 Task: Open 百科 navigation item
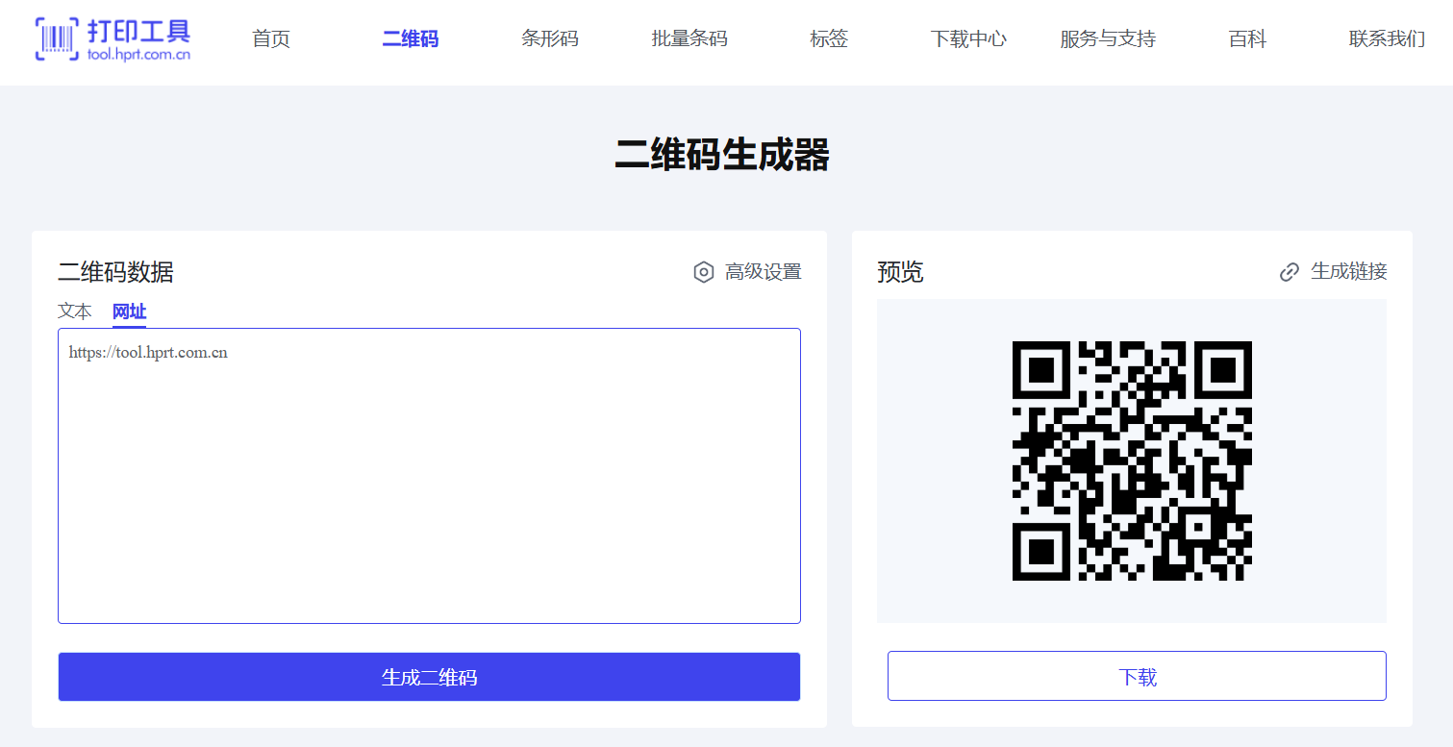[x=1247, y=38]
